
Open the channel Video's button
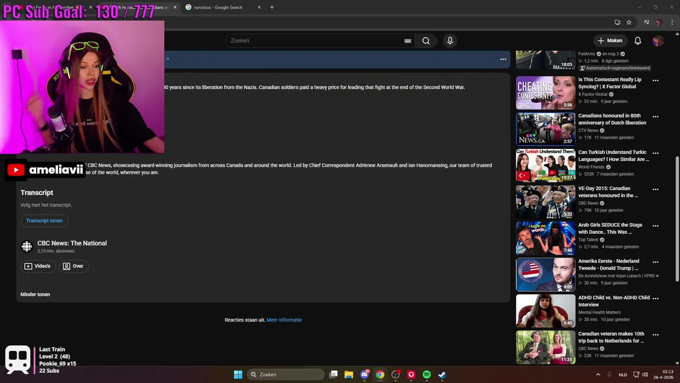coord(38,266)
